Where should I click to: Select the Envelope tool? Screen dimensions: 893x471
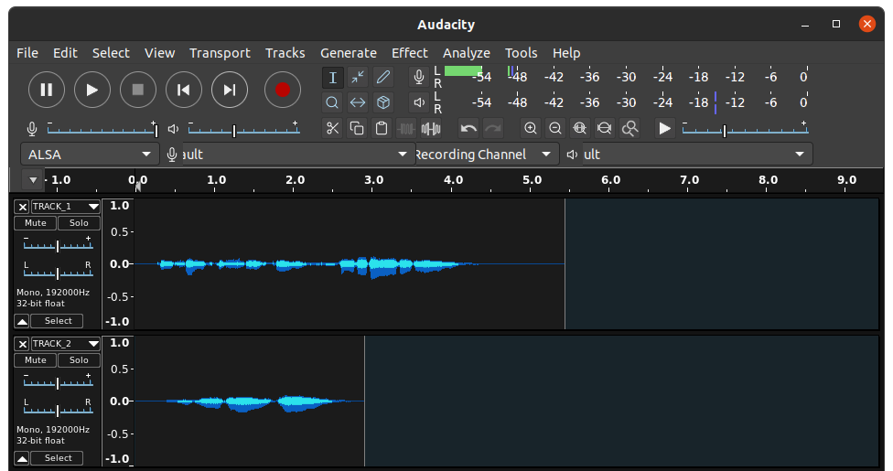pos(358,78)
